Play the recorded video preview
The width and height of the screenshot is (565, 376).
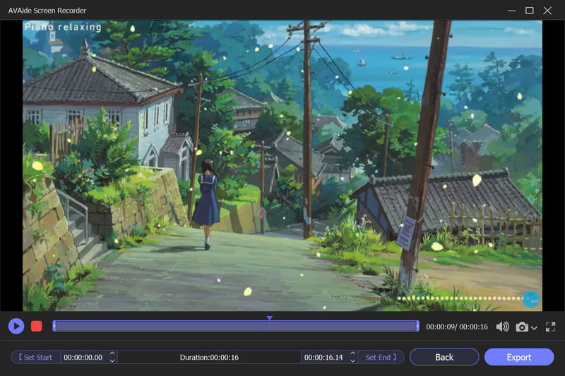click(16, 327)
